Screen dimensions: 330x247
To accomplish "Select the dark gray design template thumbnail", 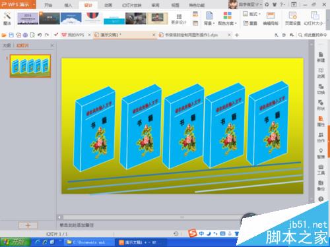I will click(x=49, y=18).
